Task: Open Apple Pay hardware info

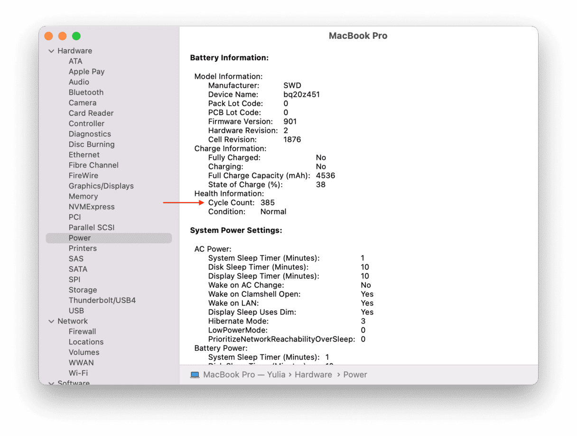Action: tap(86, 72)
